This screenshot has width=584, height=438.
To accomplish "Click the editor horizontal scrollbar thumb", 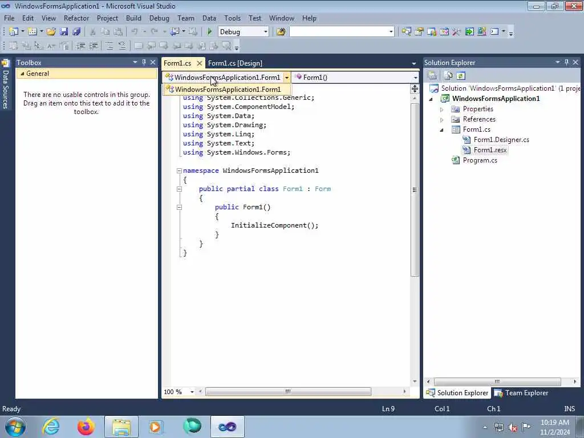I will (288, 391).
